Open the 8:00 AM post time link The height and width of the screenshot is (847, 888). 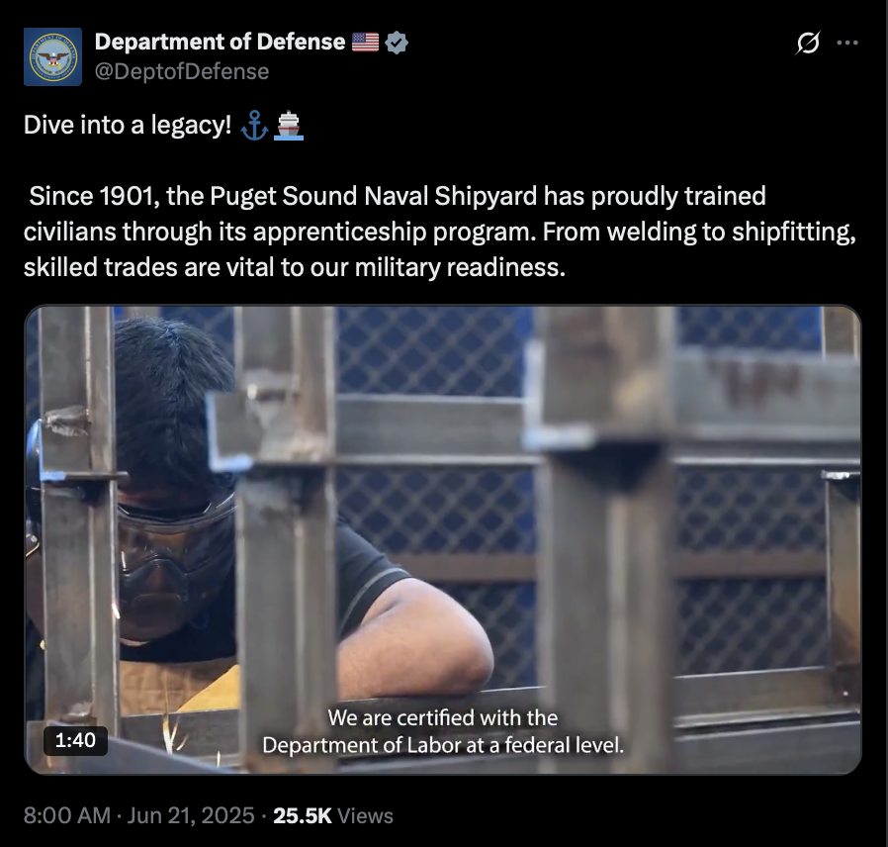tap(67, 816)
